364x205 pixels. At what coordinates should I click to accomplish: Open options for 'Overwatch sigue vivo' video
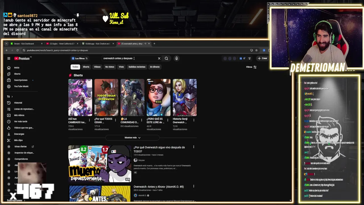[x=194, y=147]
